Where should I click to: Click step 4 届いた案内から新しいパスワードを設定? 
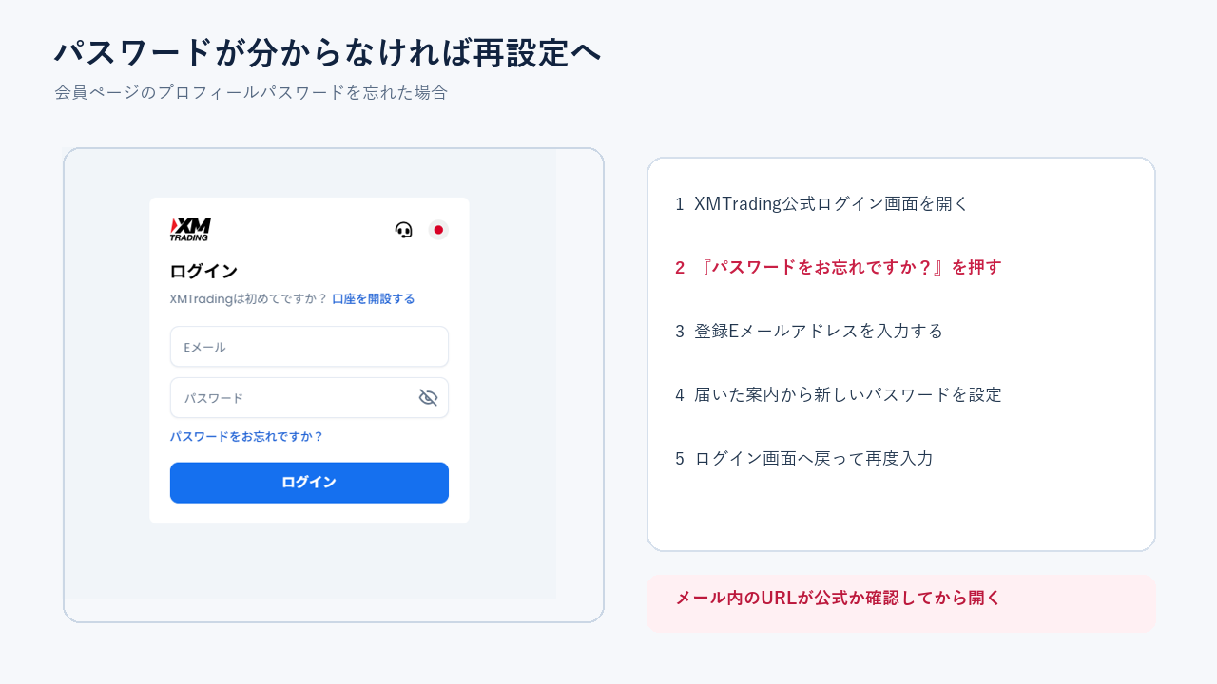coord(839,394)
